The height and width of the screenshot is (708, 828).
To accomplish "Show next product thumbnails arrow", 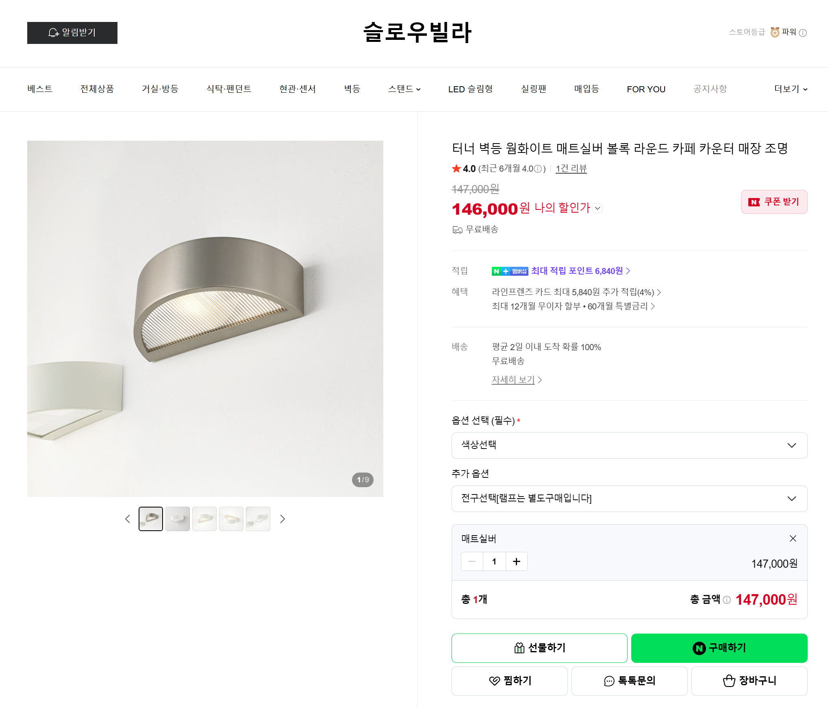I will point(283,519).
